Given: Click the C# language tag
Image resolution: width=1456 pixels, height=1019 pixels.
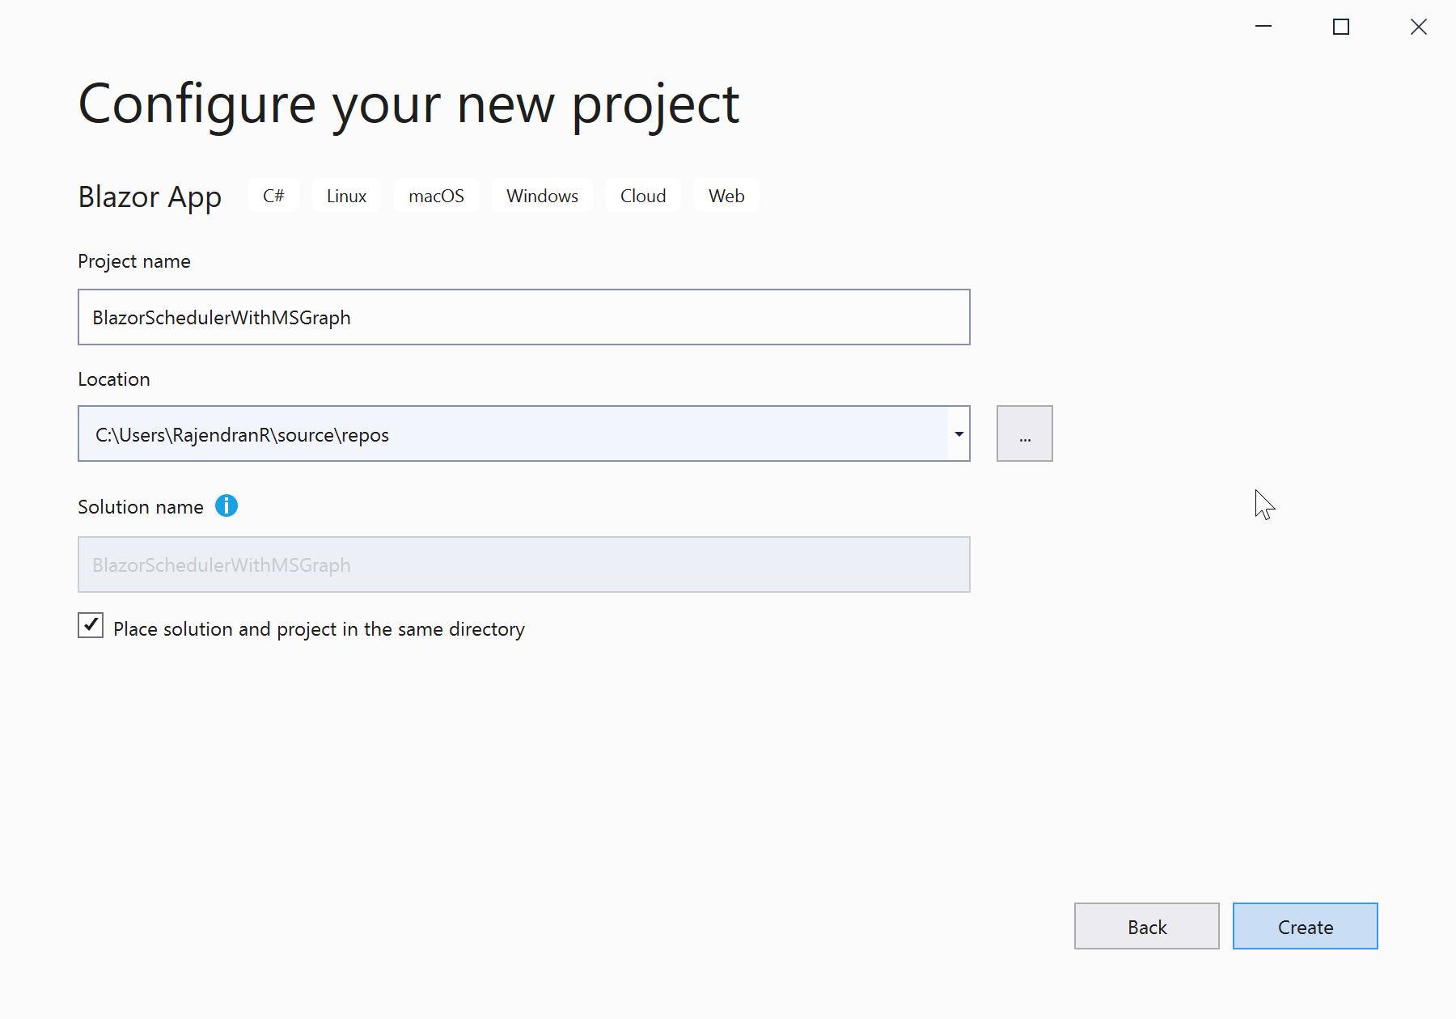Looking at the screenshot, I should [x=273, y=196].
